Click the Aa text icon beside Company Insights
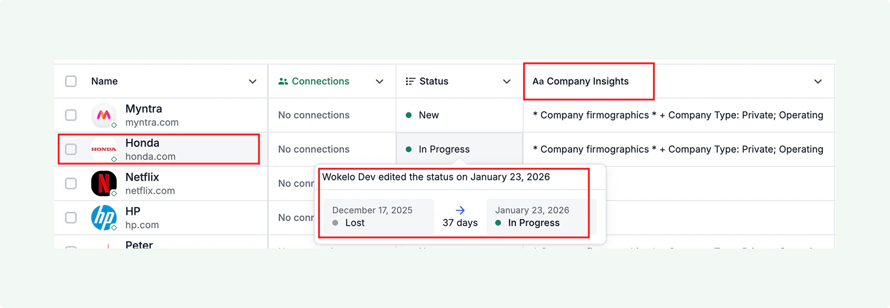 point(538,82)
